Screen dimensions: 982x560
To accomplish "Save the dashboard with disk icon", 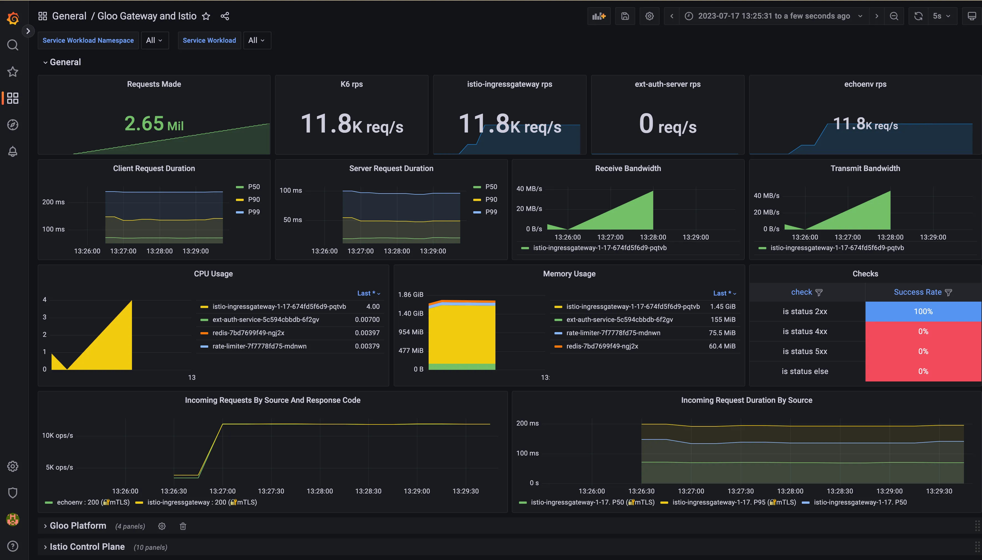I will 625,16.
